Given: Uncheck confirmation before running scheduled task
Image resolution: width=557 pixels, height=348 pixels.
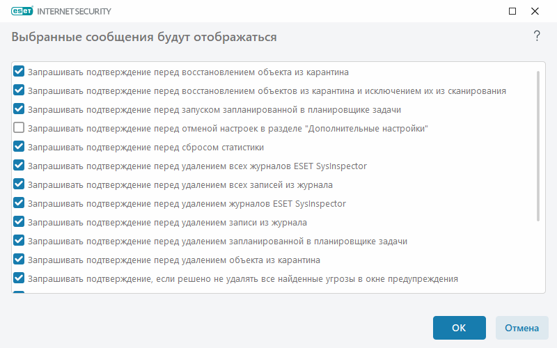Looking at the screenshot, I should coord(19,109).
